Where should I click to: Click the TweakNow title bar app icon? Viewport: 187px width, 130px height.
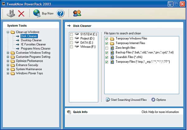click(x=3, y=4)
